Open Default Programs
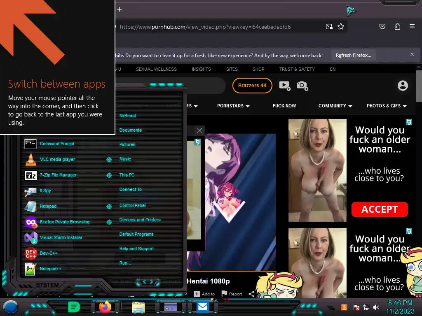The height and width of the screenshot is (316, 422). 136,234
